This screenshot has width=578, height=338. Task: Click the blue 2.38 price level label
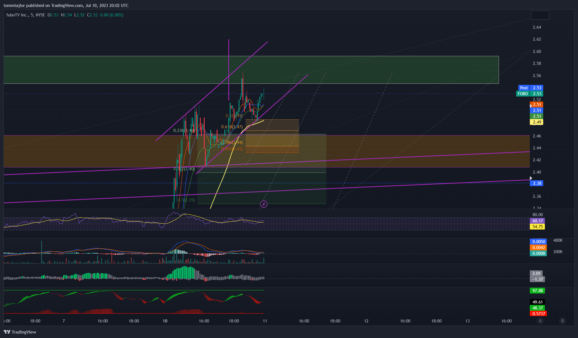tap(537, 183)
